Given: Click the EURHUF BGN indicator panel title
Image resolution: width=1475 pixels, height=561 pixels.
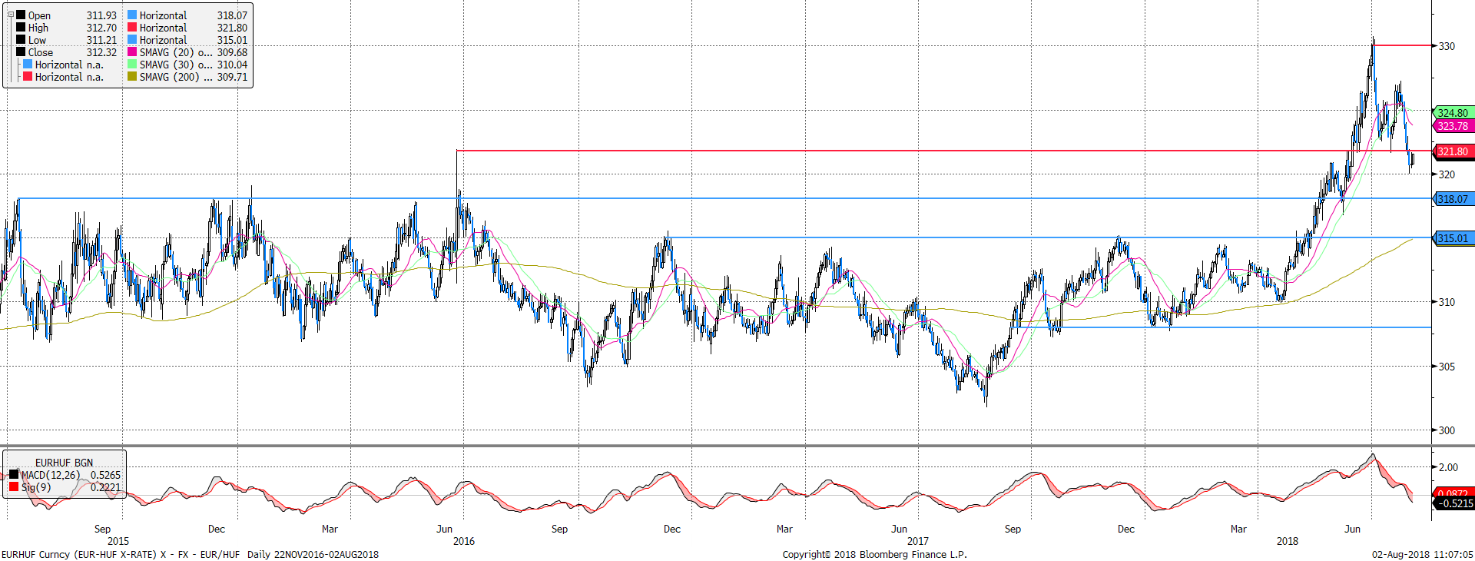Looking at the screenshot, I should coord(64,463).
